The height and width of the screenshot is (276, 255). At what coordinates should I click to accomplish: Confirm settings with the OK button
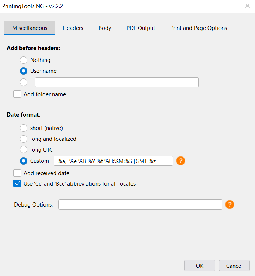[200, 266]
